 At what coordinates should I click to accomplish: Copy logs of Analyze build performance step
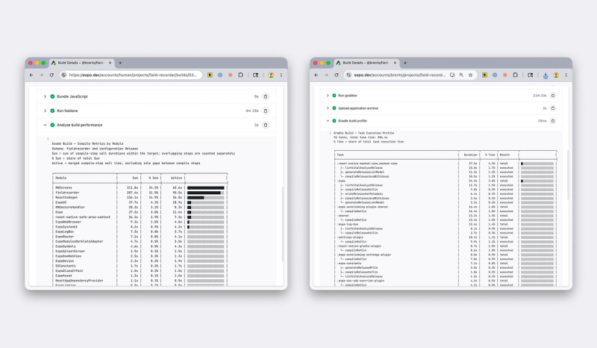tap(266, 125)
